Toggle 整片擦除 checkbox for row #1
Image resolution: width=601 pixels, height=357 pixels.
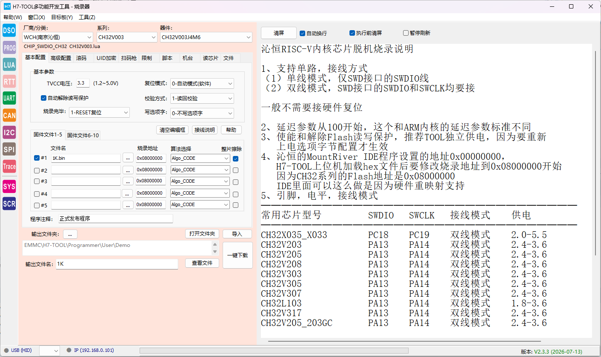[x=235, y=159]
